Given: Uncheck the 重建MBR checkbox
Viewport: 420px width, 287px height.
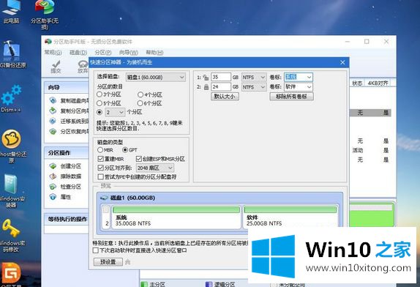Looking at the screenshot, I should [x=100, y=159].
